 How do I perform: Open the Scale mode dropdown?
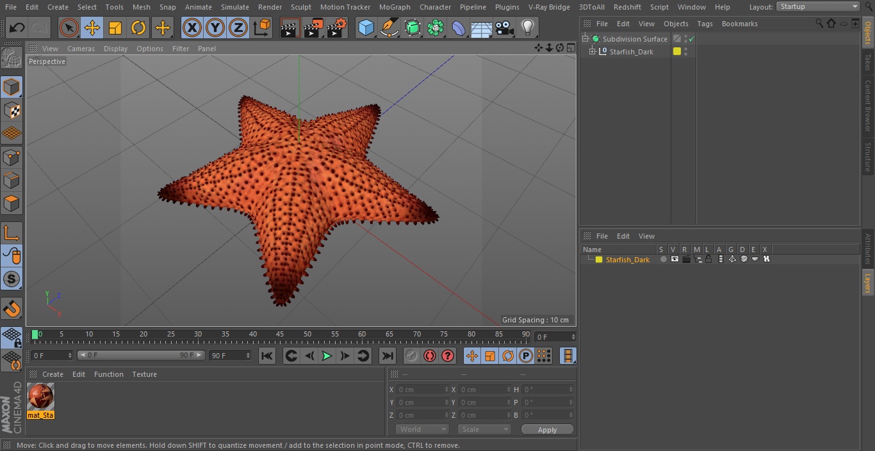point(484,429)
